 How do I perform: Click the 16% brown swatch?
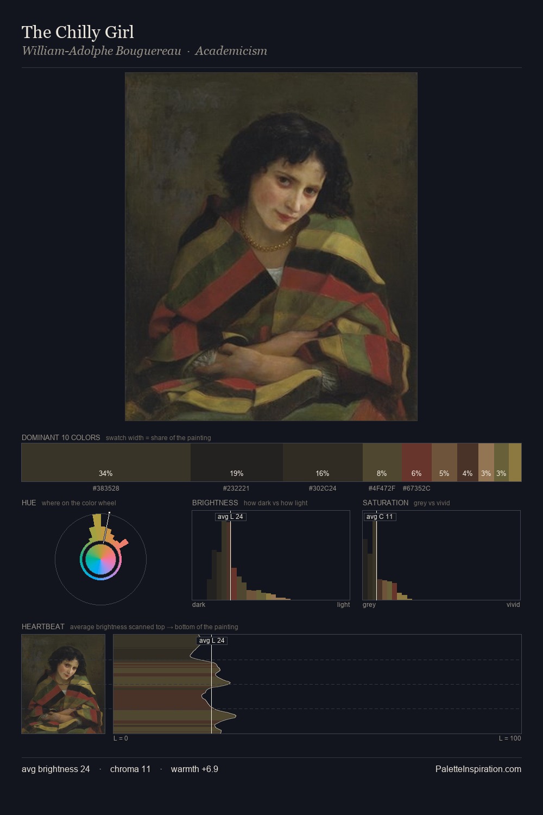tap(323, 462)
